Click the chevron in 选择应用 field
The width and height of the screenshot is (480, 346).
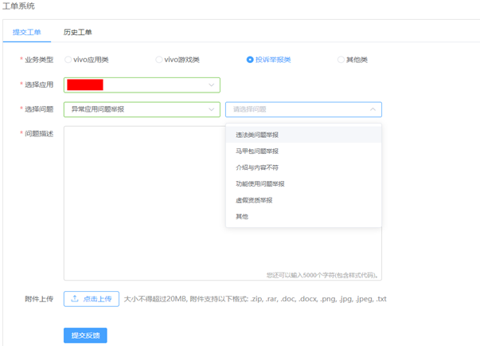pos(211,85)
